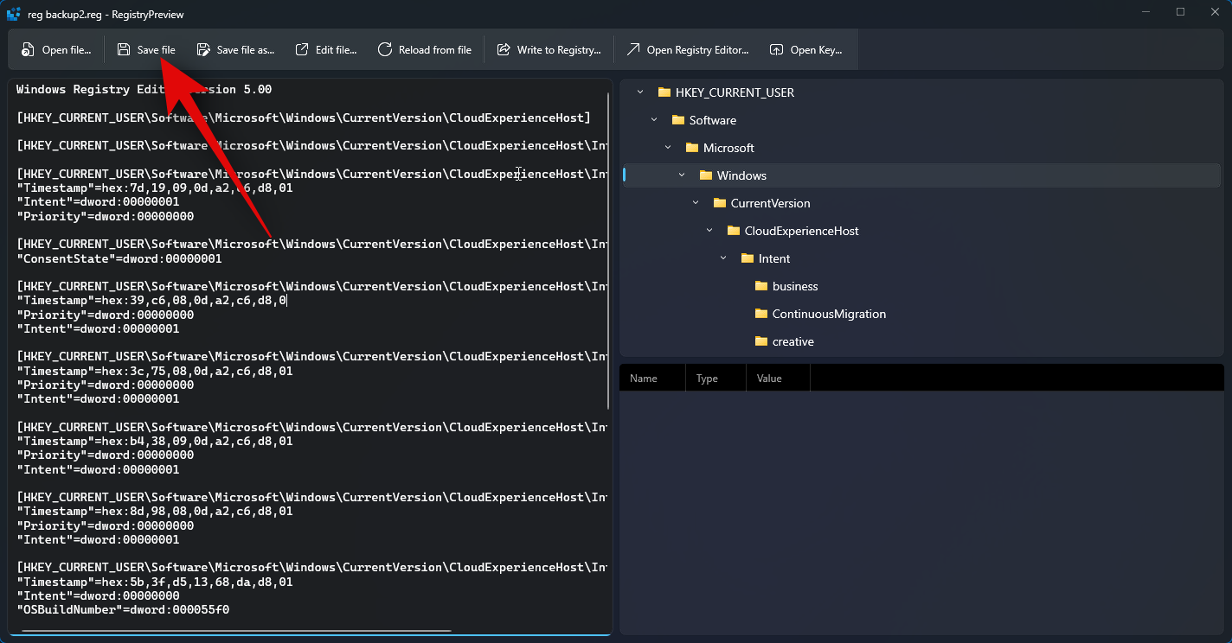
Task: Click the Reload from file icon
Action: point(385,50)
